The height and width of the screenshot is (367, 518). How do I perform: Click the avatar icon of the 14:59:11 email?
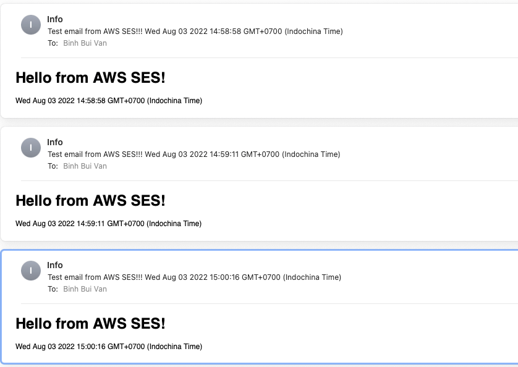pos(31,148)
